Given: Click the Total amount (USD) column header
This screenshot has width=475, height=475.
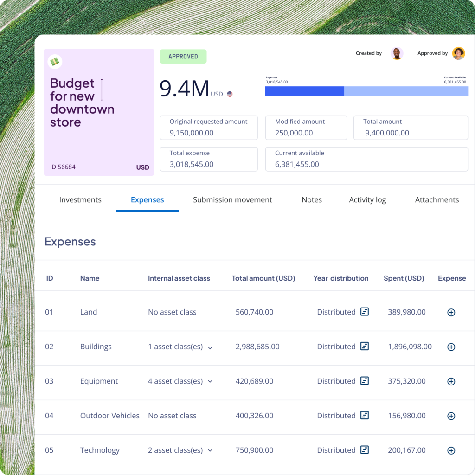Looking at the screenshot, I should click(263, 278).
